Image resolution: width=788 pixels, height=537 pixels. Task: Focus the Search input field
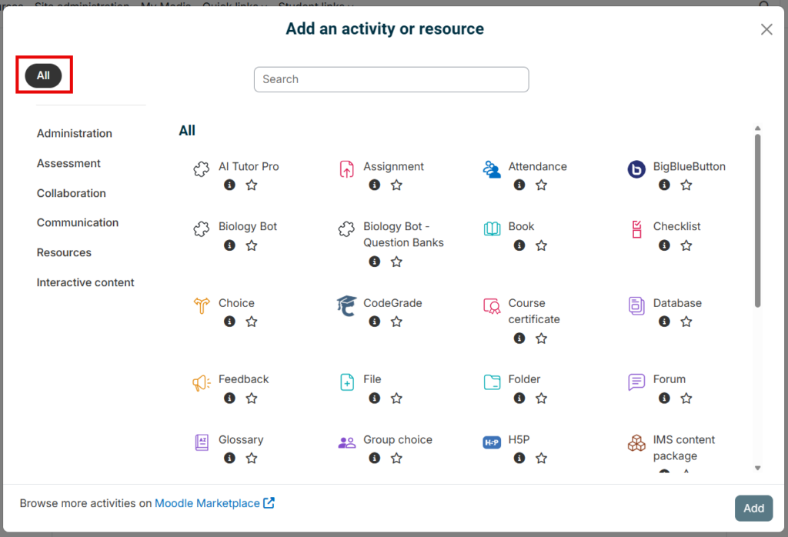(x=391, y=79)
